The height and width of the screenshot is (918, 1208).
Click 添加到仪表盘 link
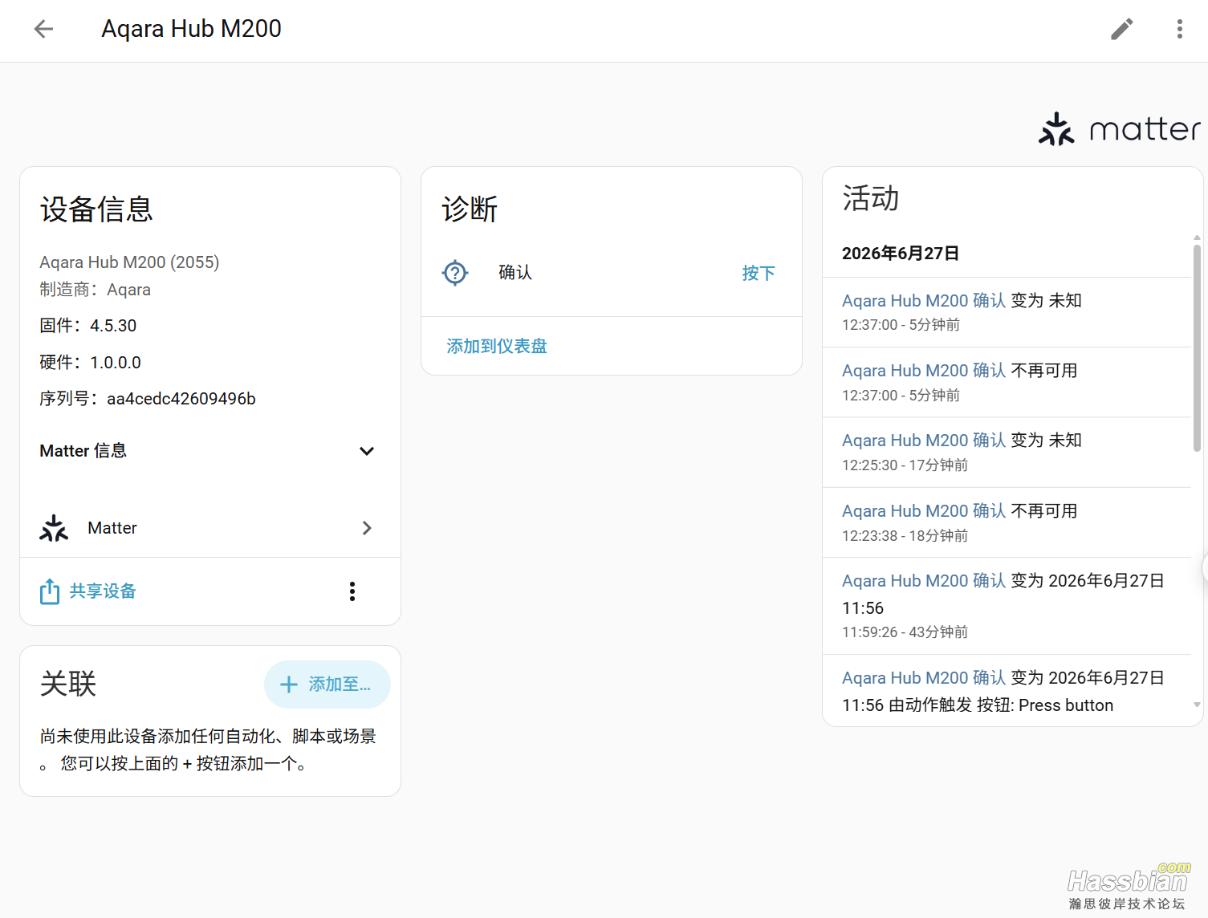click(x=497, y=346)
